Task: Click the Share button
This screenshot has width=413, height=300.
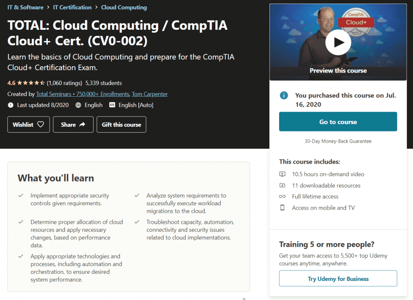Action: tap(73, 124)
